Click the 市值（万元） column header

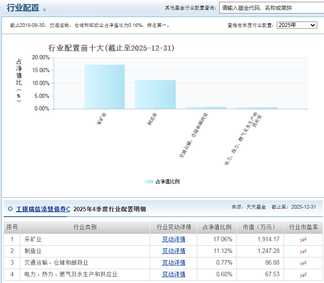[x=260, y=227]
